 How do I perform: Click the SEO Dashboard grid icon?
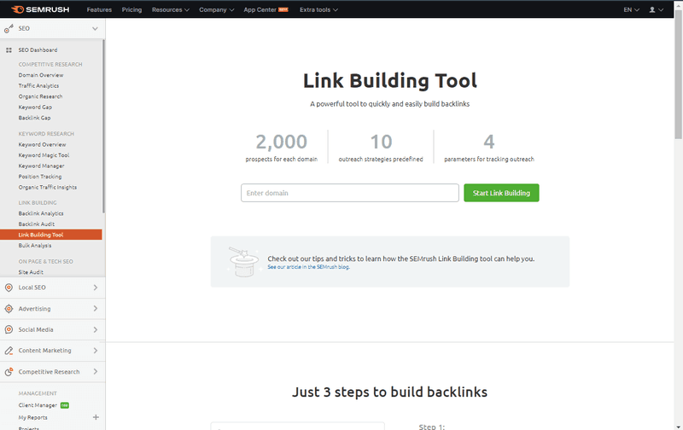point(9,50)
